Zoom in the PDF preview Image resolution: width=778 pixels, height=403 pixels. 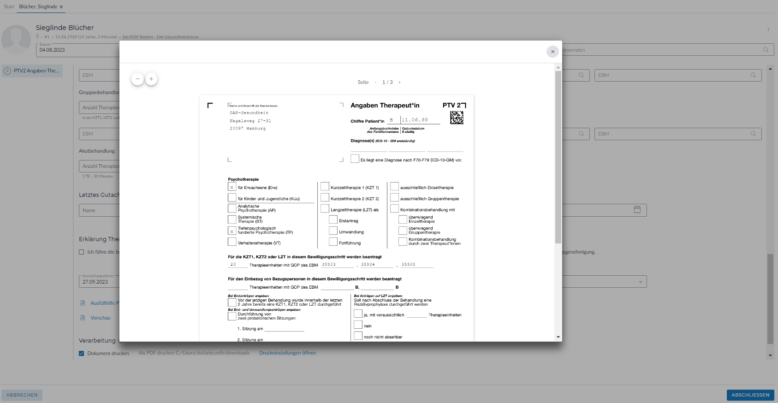151,79
